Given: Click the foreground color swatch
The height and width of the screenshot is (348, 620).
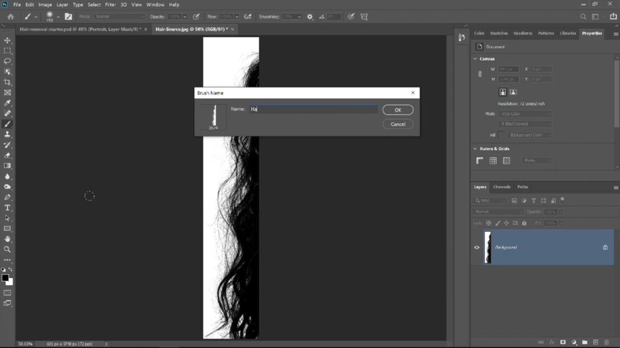Looking at the screenshot, I should click(5, 278).
